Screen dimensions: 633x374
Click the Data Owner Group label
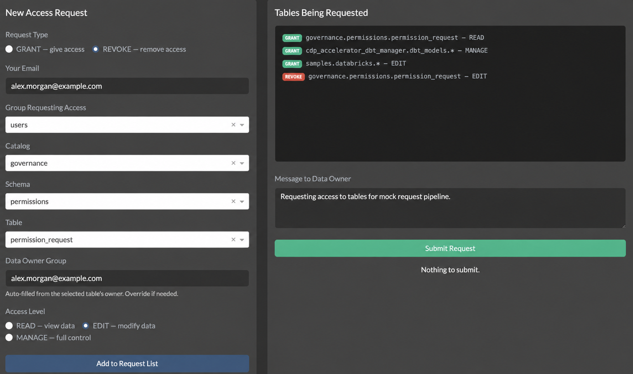(36, 260)
